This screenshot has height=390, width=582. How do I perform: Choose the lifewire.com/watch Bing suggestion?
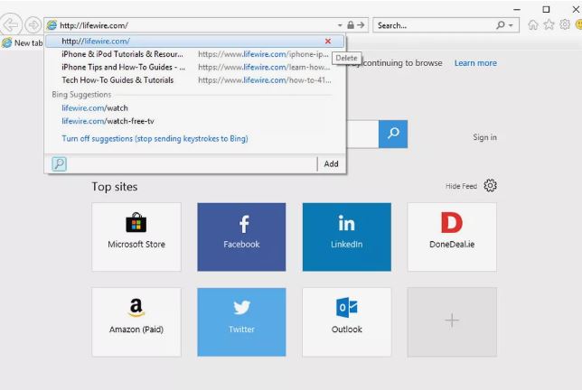95,107
